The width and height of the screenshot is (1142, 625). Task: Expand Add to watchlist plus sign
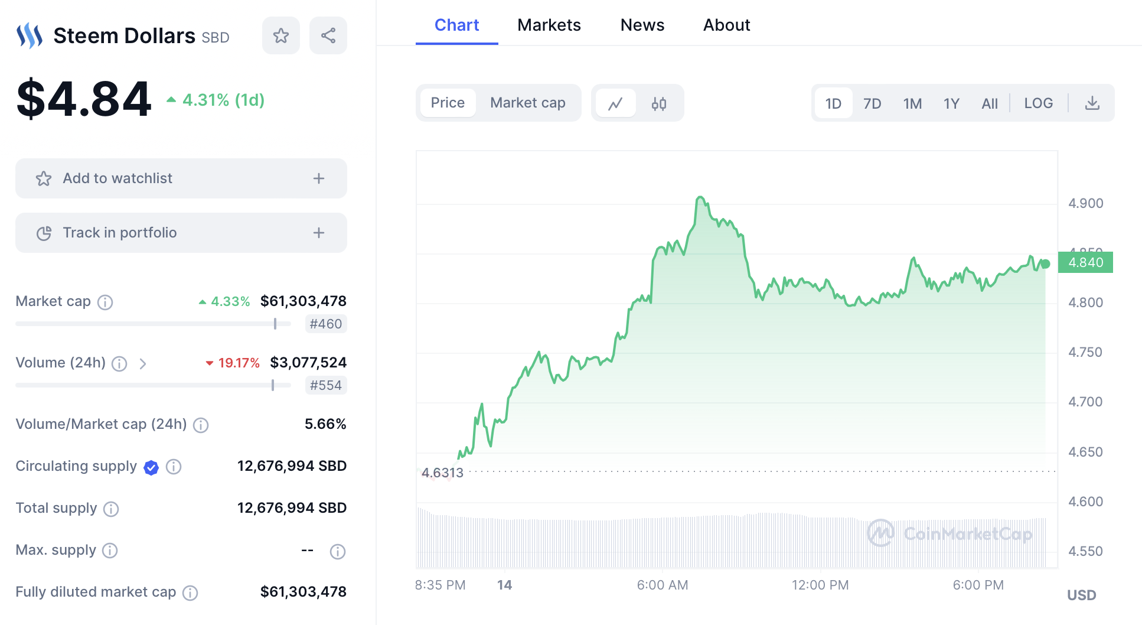coord(319,178)
